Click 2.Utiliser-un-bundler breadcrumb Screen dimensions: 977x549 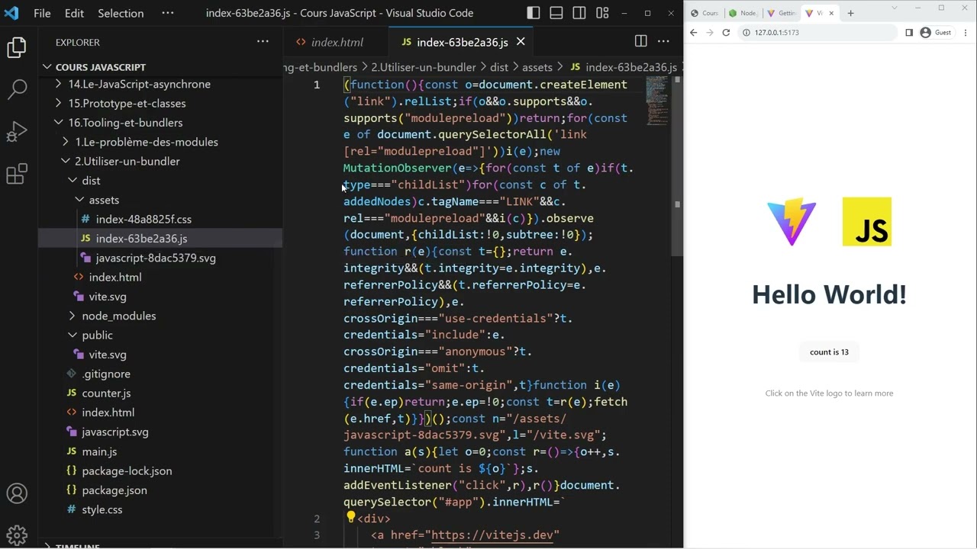[x=424, y=67]
